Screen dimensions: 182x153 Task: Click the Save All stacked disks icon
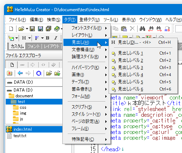[48, 29]
